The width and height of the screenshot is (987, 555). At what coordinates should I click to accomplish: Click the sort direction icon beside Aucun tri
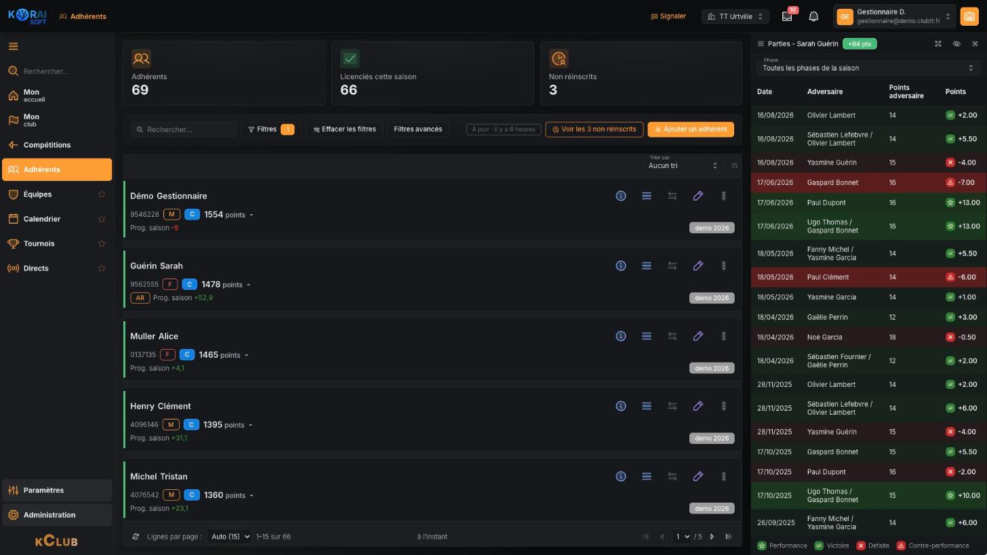point(734,165)
